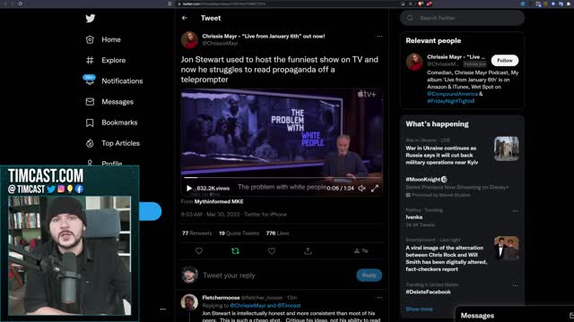Open Chrissie Mayr's profile avatar on tweet

coord(189,39)
